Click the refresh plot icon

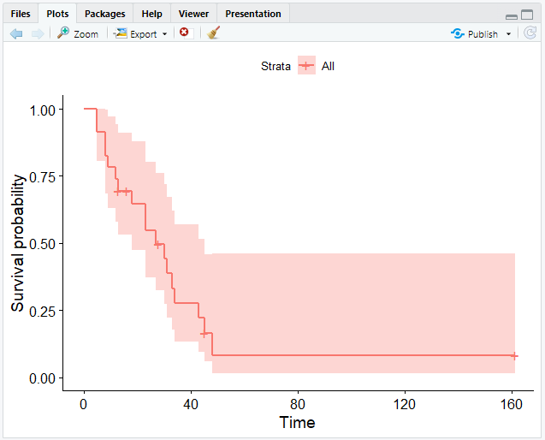click(x=530, y=33)
